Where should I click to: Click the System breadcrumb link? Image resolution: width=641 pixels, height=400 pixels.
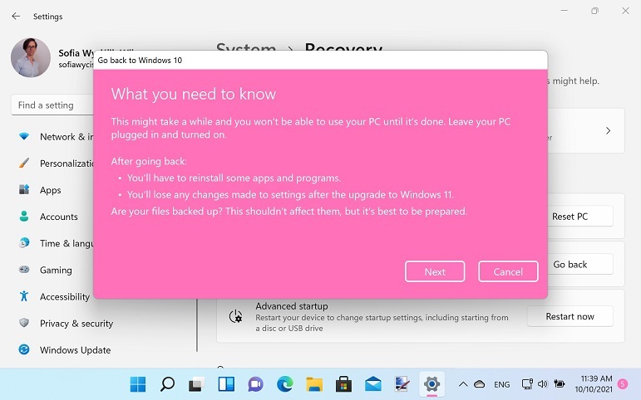246,47
